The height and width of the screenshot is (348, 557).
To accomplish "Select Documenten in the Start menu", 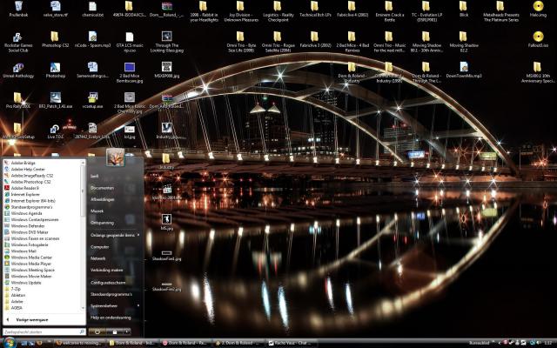I will click(103, 187).
